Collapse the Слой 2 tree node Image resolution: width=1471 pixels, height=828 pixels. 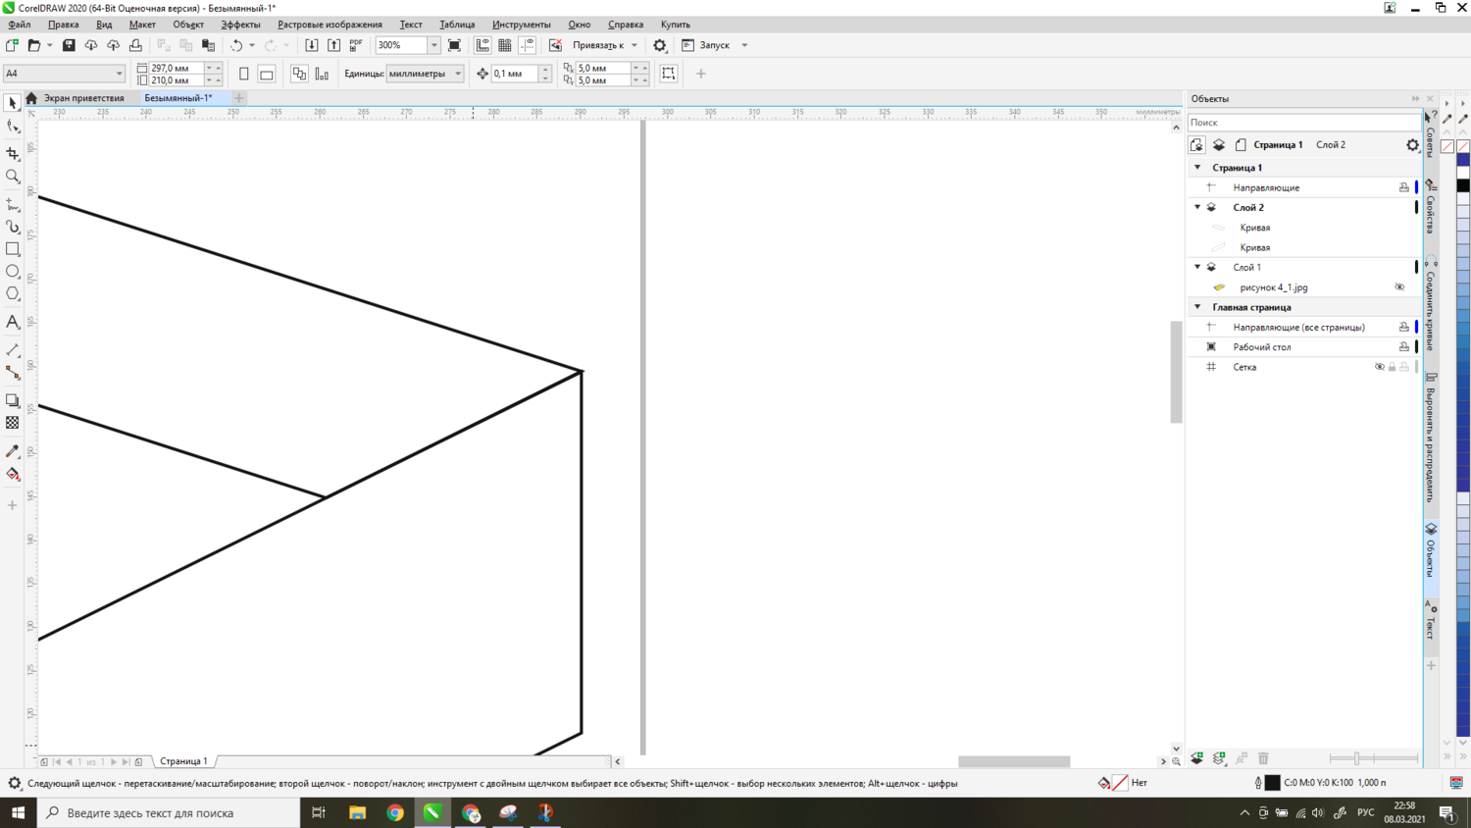pyautogui.click(x=1197, y=207)
